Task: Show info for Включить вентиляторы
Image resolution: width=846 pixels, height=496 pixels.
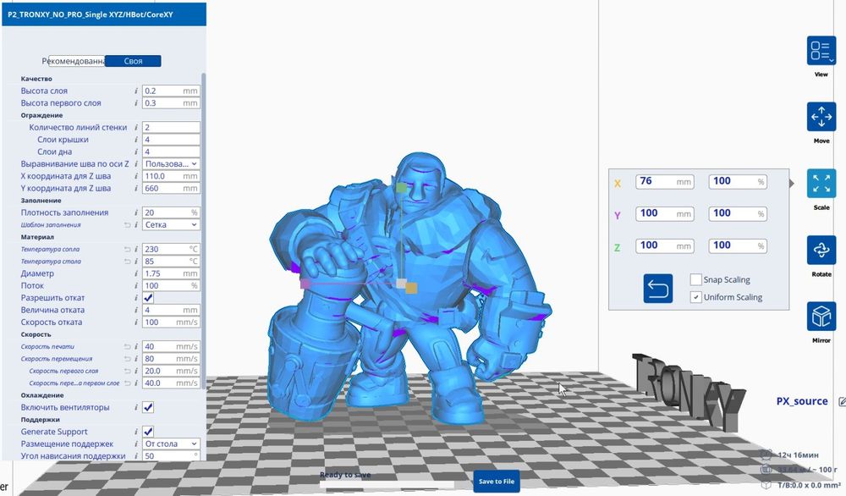Action: point(136,407)
